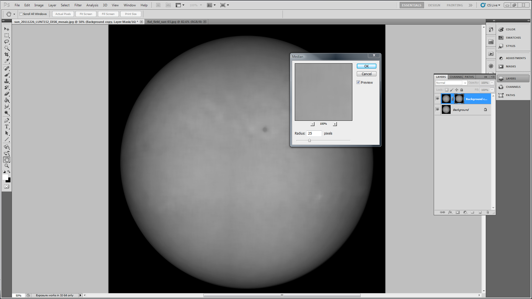Enable Scroll All Windows checkbox
The width and height of the screenshot is (532, 299).
[21, 14]
